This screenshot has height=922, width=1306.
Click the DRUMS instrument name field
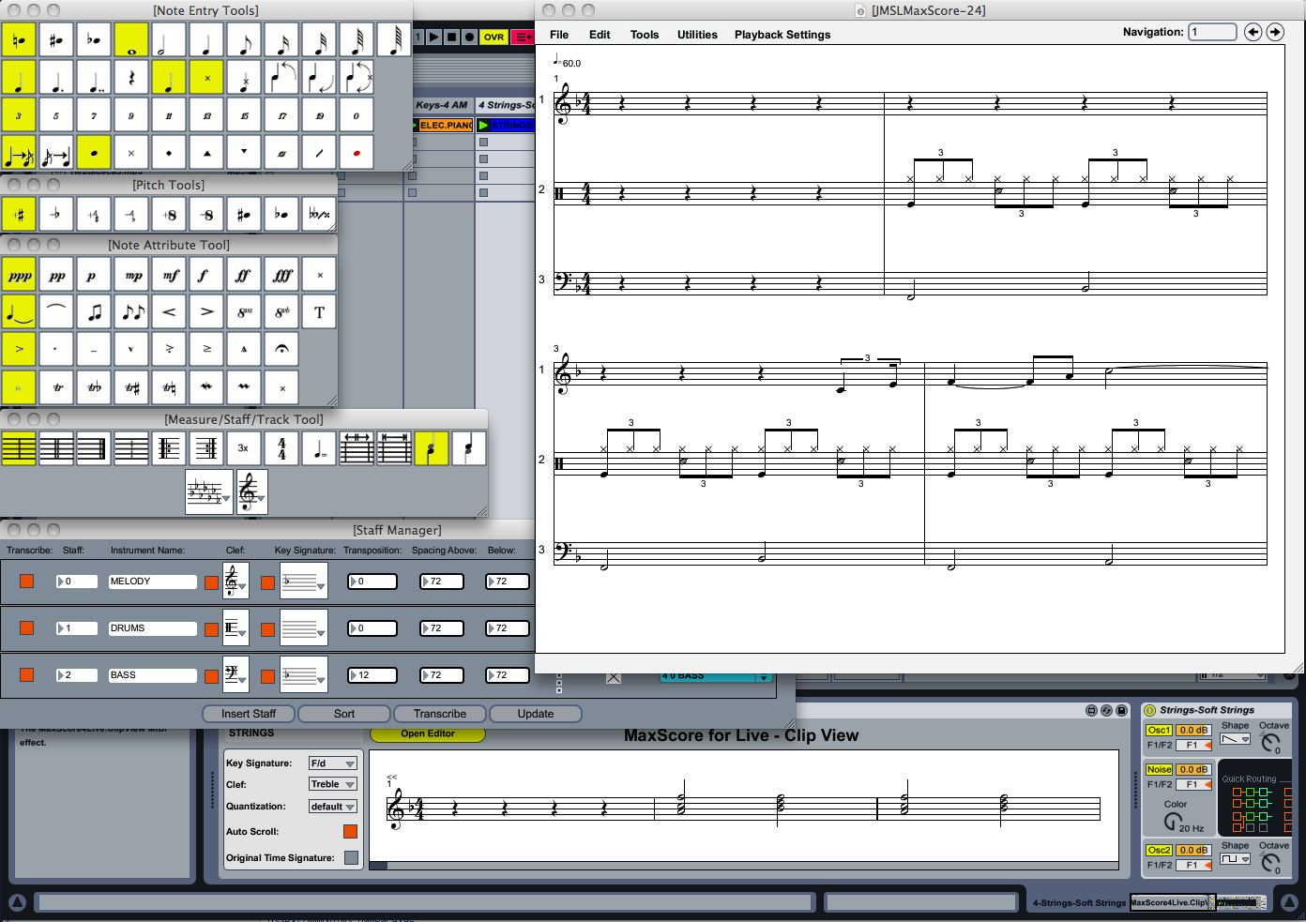point(152,628)
